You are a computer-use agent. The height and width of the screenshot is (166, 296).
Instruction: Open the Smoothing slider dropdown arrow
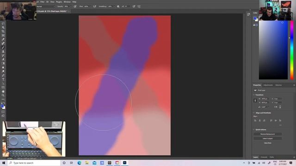pyautogui.click(x=114, y=6)
